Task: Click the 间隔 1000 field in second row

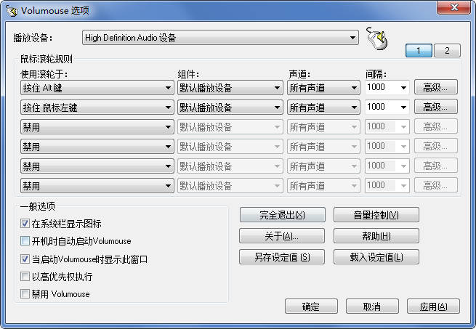Action: 382,107
